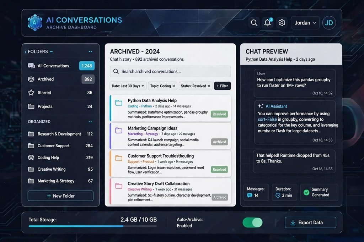364x242 pixels.
Task: Open Creative Writing folder
Action: (61, 169)
